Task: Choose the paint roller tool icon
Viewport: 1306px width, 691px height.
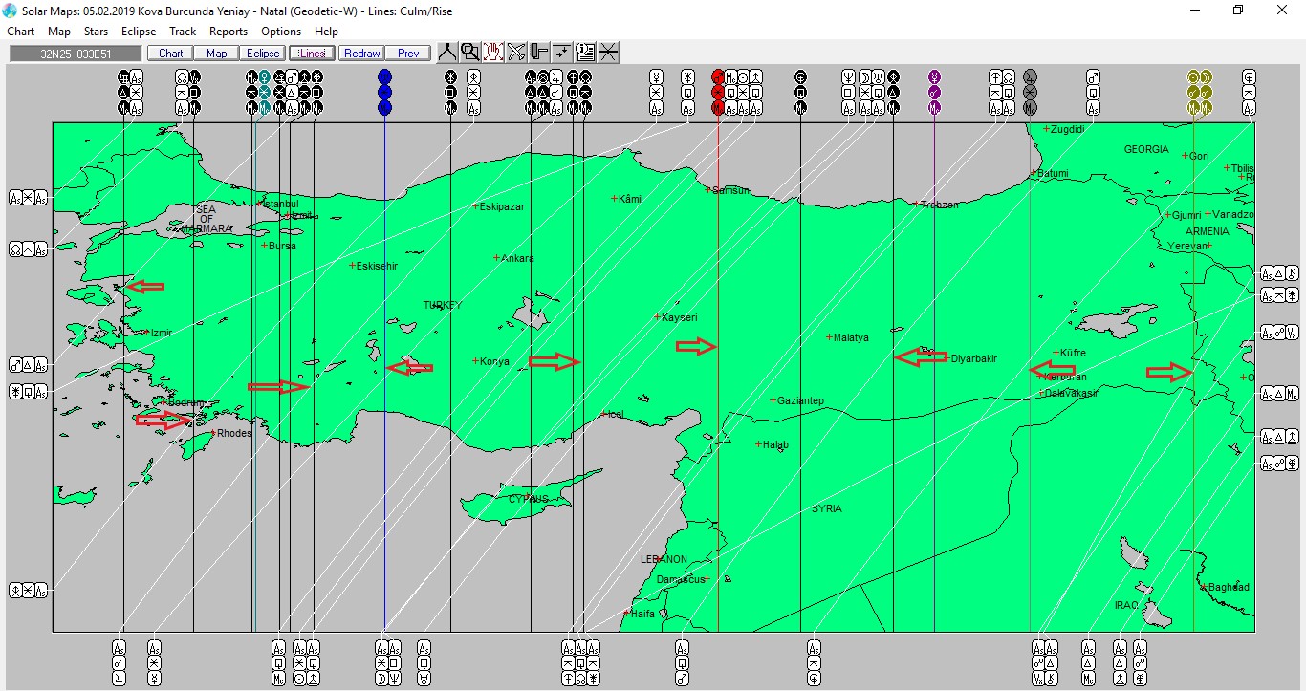Action: 539,53
